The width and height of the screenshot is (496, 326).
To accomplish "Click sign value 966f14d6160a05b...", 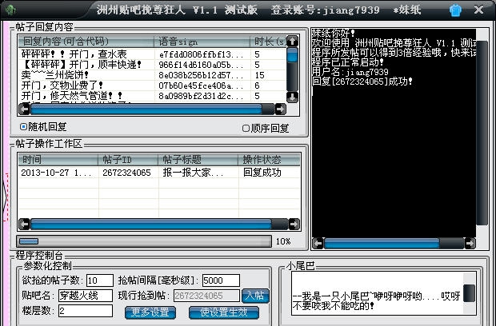I will point(201,65).
